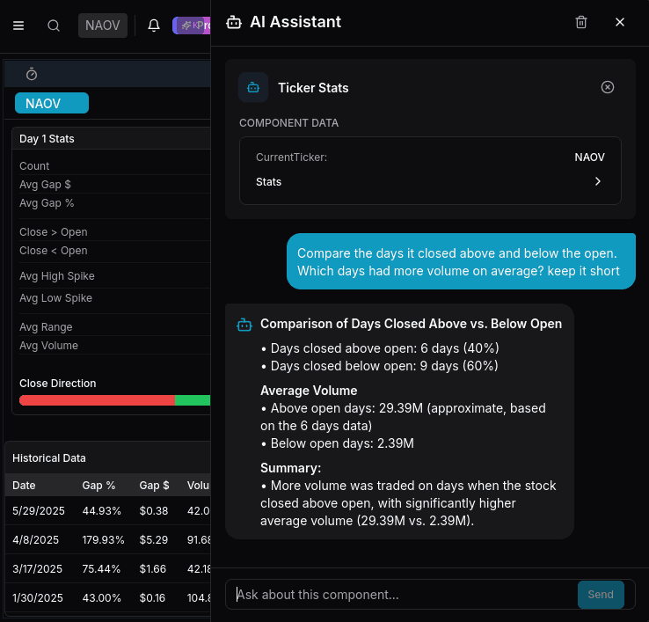Focus the Ask about this component field
The width and height of the screenshot is (649, 622).
[x=402, y=595]
